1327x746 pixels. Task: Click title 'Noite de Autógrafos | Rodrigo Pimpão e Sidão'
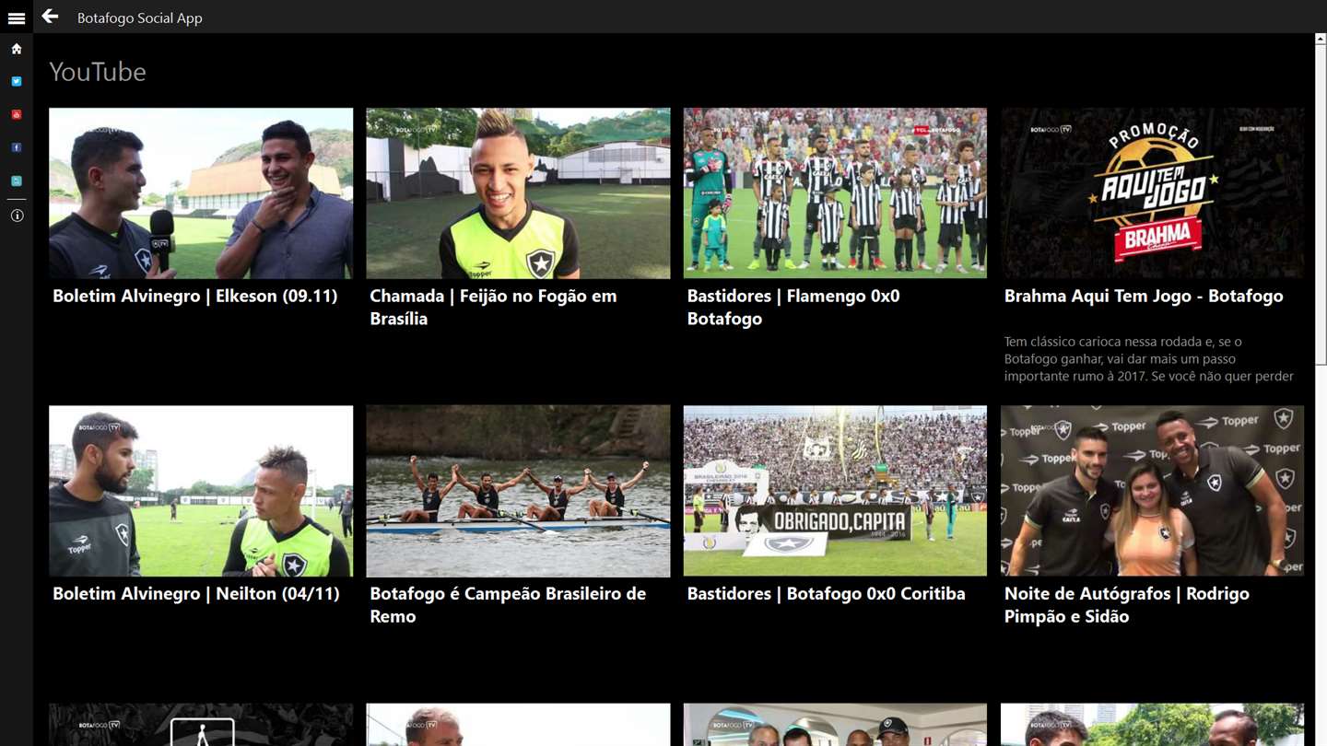click(1127, 605)
